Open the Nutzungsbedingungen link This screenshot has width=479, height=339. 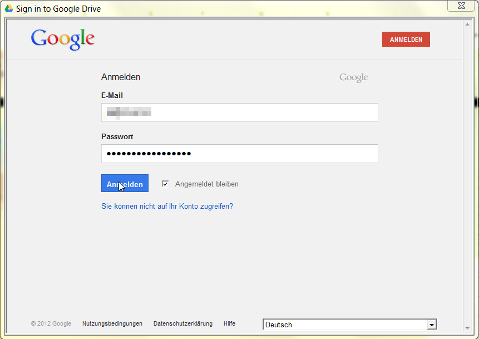tap(112, 323)
